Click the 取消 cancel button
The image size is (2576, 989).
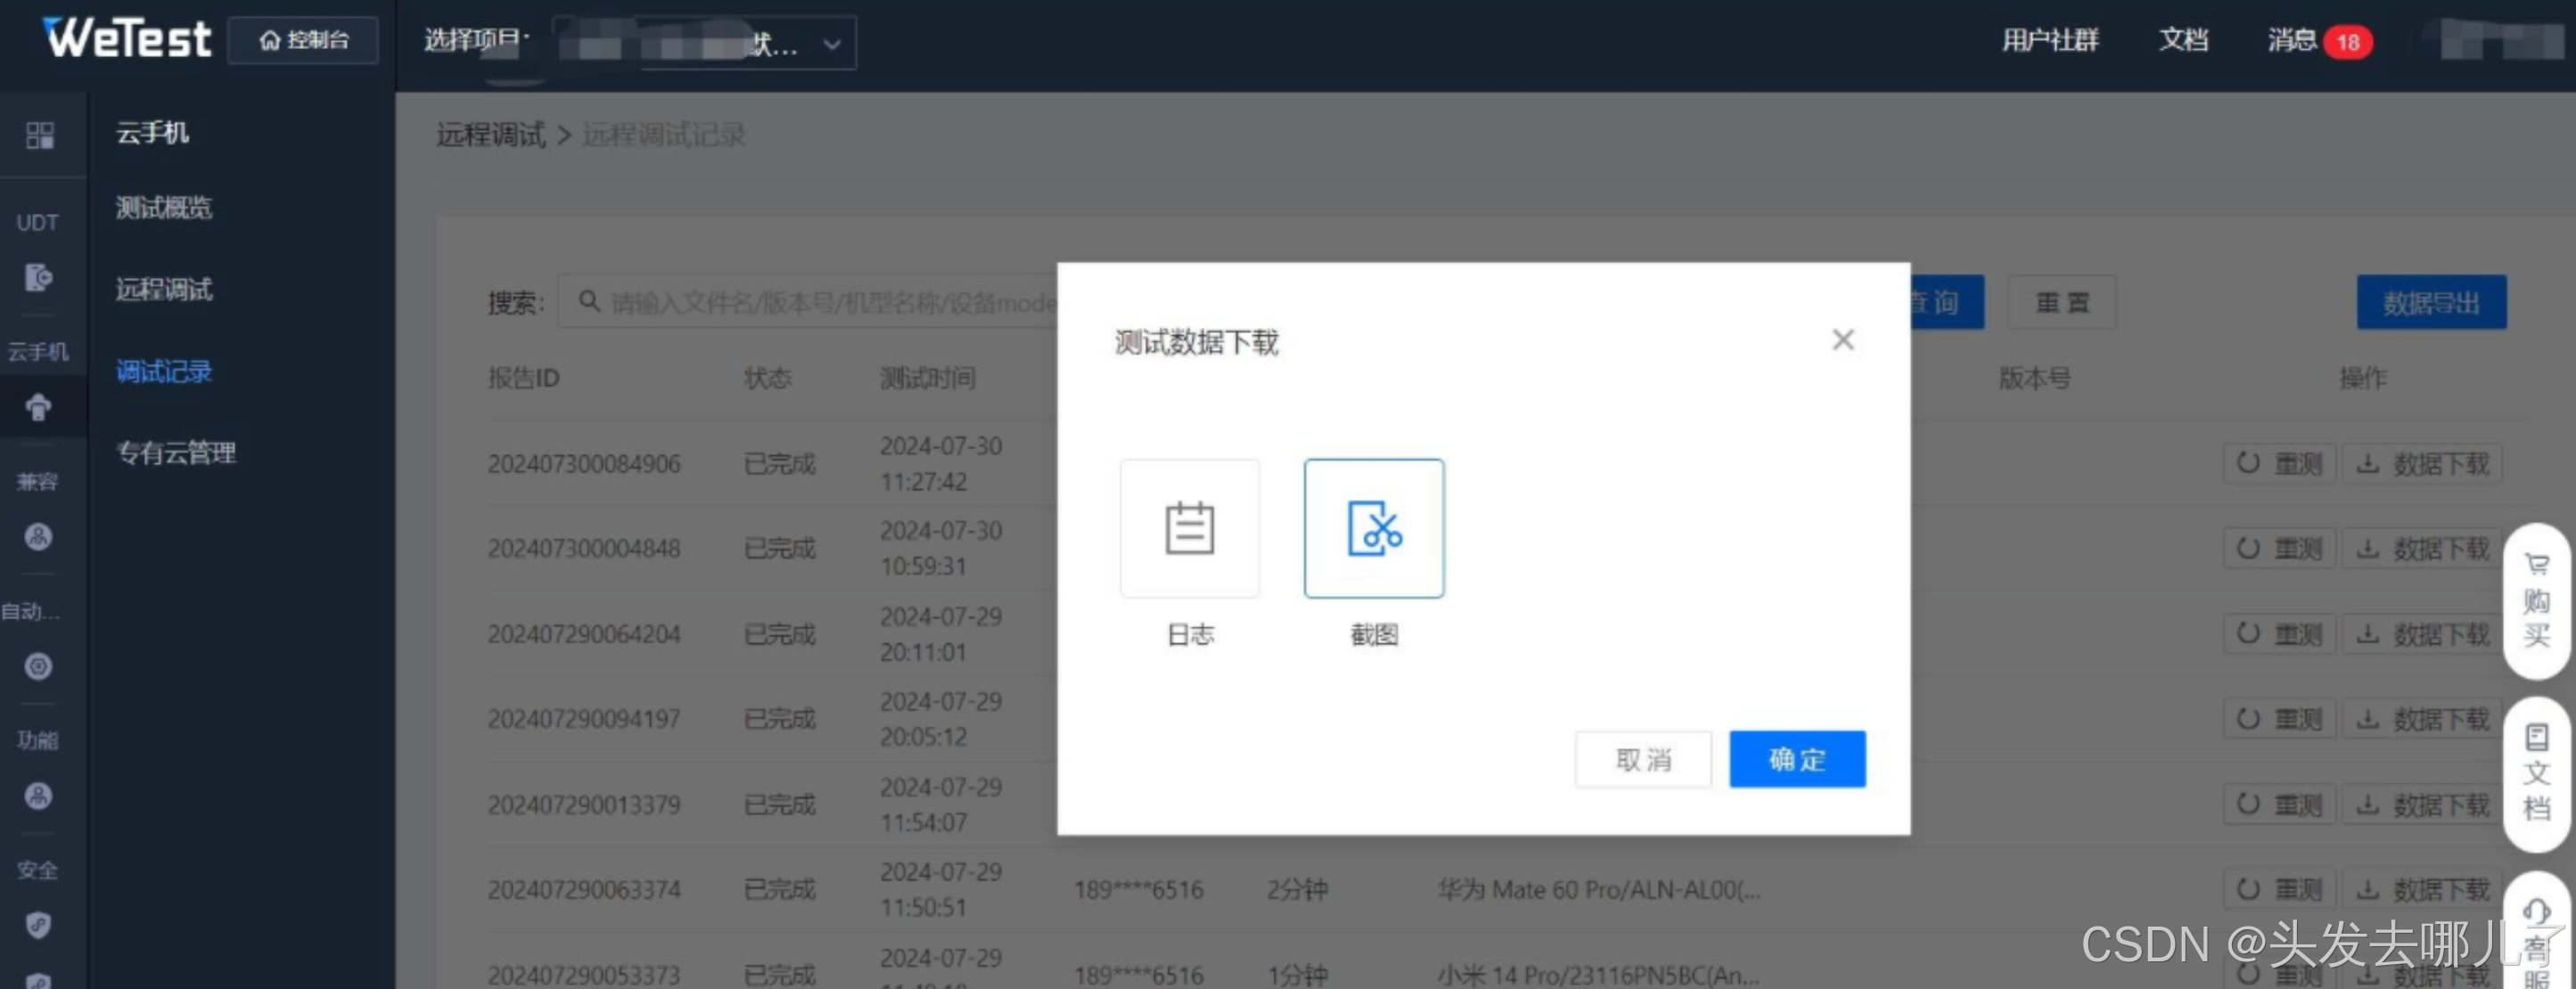coord(1642,759)
